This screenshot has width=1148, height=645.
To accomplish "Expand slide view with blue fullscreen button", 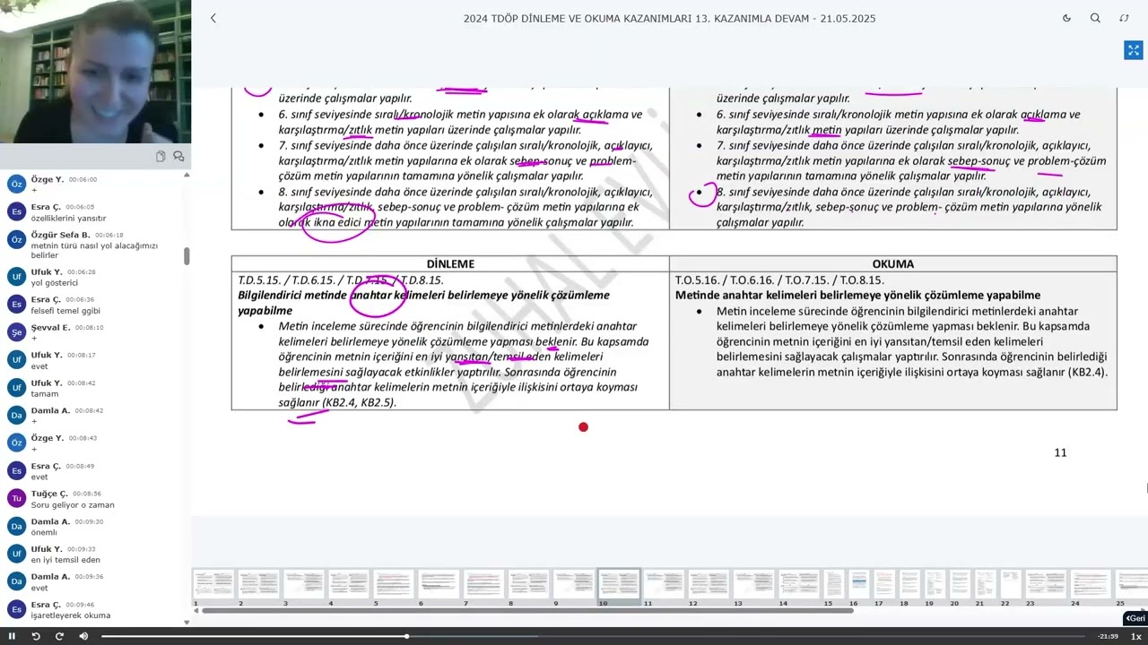I will pyautogui.click(x=1133, y=50).
